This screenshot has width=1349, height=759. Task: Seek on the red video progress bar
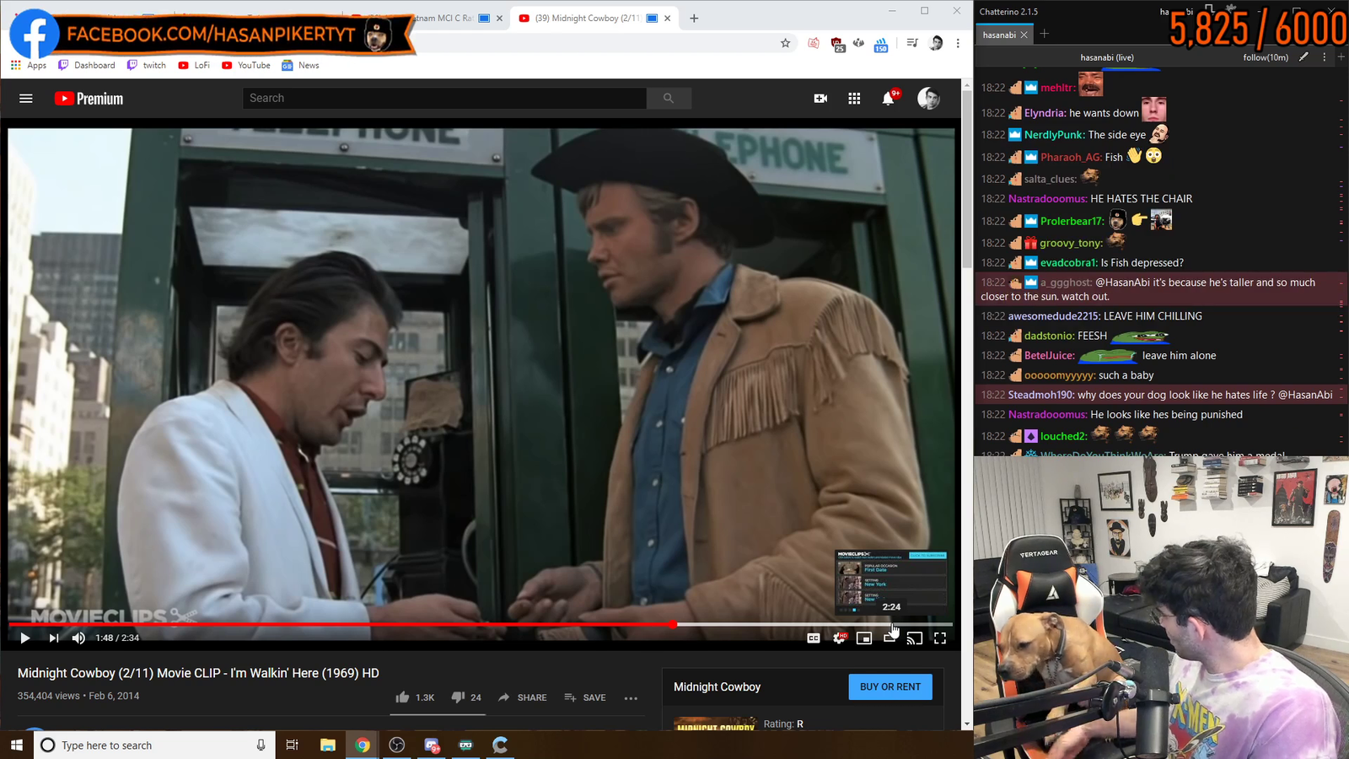(x=481, y=625)
